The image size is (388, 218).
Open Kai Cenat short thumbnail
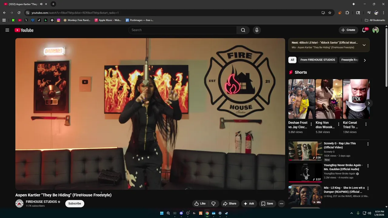(356, 99)
